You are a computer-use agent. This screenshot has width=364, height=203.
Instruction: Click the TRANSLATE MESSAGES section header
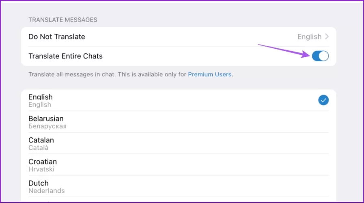coord(62,20)
